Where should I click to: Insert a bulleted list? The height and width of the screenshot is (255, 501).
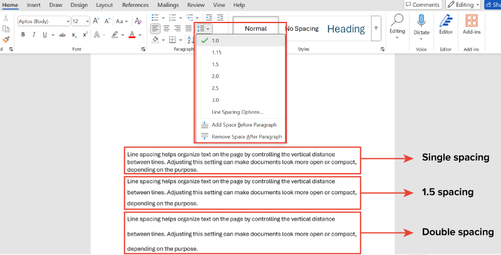tap(155, 17)
